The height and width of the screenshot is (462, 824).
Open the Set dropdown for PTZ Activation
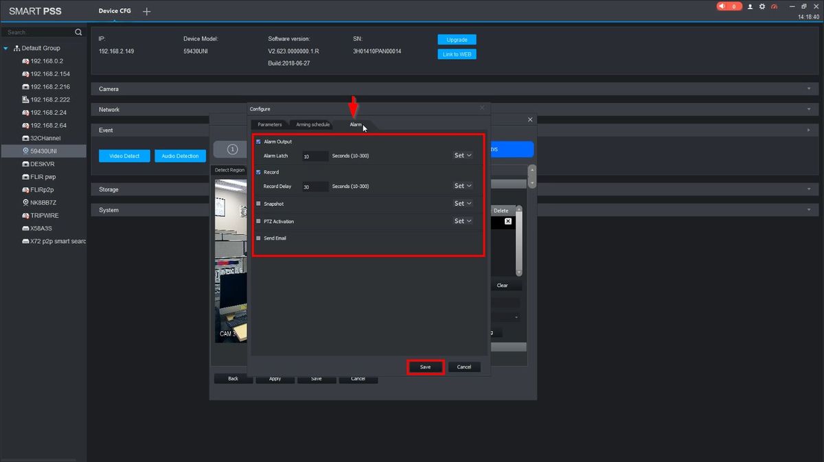tap(463, 222)
